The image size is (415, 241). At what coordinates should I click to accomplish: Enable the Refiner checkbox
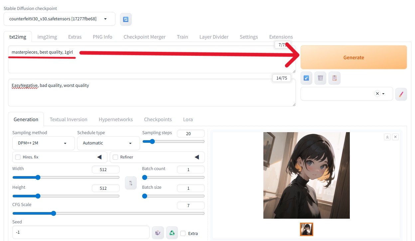pos(115,157)
